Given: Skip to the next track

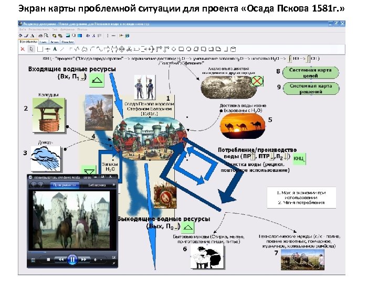Looking at the screenshot, I should [x=83, y=259].
